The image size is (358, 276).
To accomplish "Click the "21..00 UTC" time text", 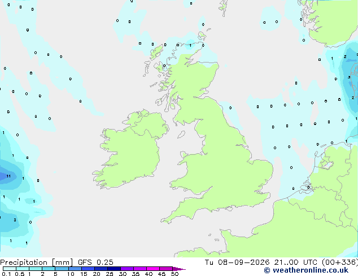I will point(295,262).
